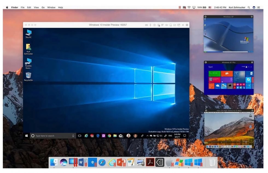Viewport: 268px width, 173px height.
Task: Open the Apple menu
Action: click(7, 7)
